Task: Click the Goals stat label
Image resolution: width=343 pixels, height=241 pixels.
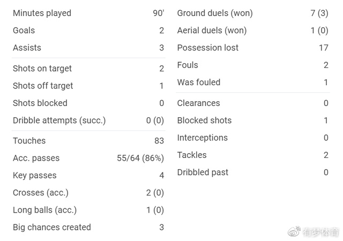Action: tap(24, 31)
